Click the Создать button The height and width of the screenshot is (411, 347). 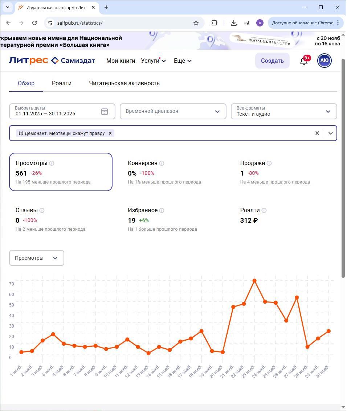(x=272, y=61)
